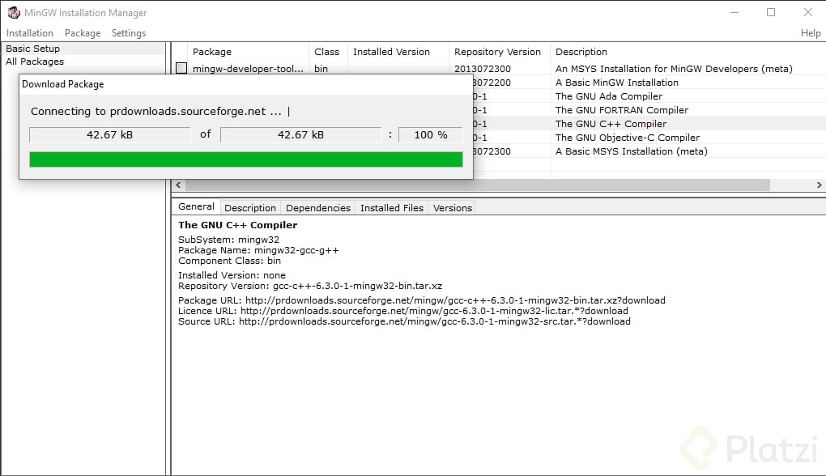Sort by Description column header

coord(688,52)
